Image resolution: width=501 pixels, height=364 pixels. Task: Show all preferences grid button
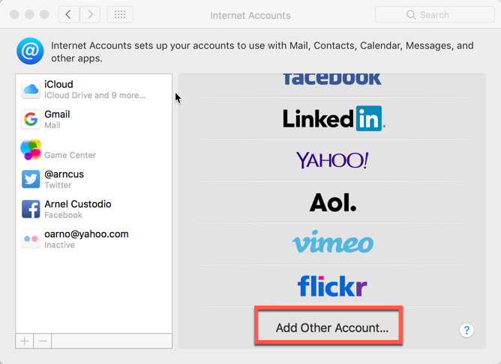(x=120, y=14)
